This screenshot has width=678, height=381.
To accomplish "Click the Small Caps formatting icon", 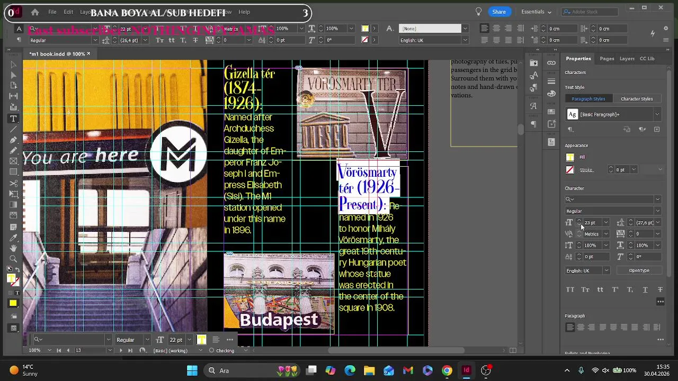I will (585, 289).
